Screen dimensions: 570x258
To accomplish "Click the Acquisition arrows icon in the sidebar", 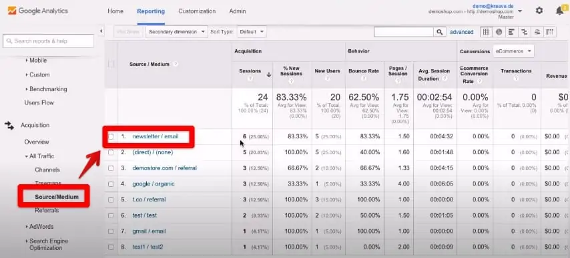I will [x=9, y=126].
